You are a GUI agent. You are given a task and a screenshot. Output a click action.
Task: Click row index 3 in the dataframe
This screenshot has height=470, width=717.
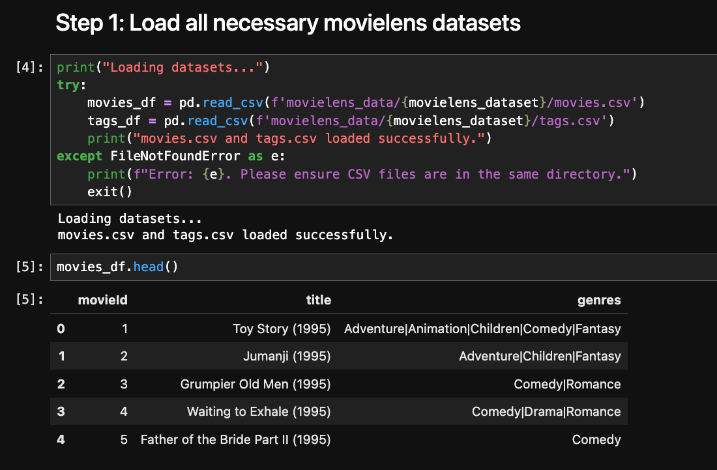[x=61, y=411]
